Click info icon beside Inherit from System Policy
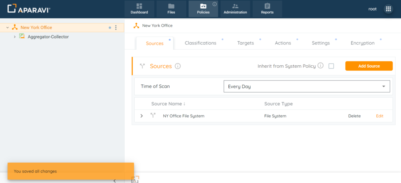The height and width of the screenshot is (183, 401). (x=320, y=66)
